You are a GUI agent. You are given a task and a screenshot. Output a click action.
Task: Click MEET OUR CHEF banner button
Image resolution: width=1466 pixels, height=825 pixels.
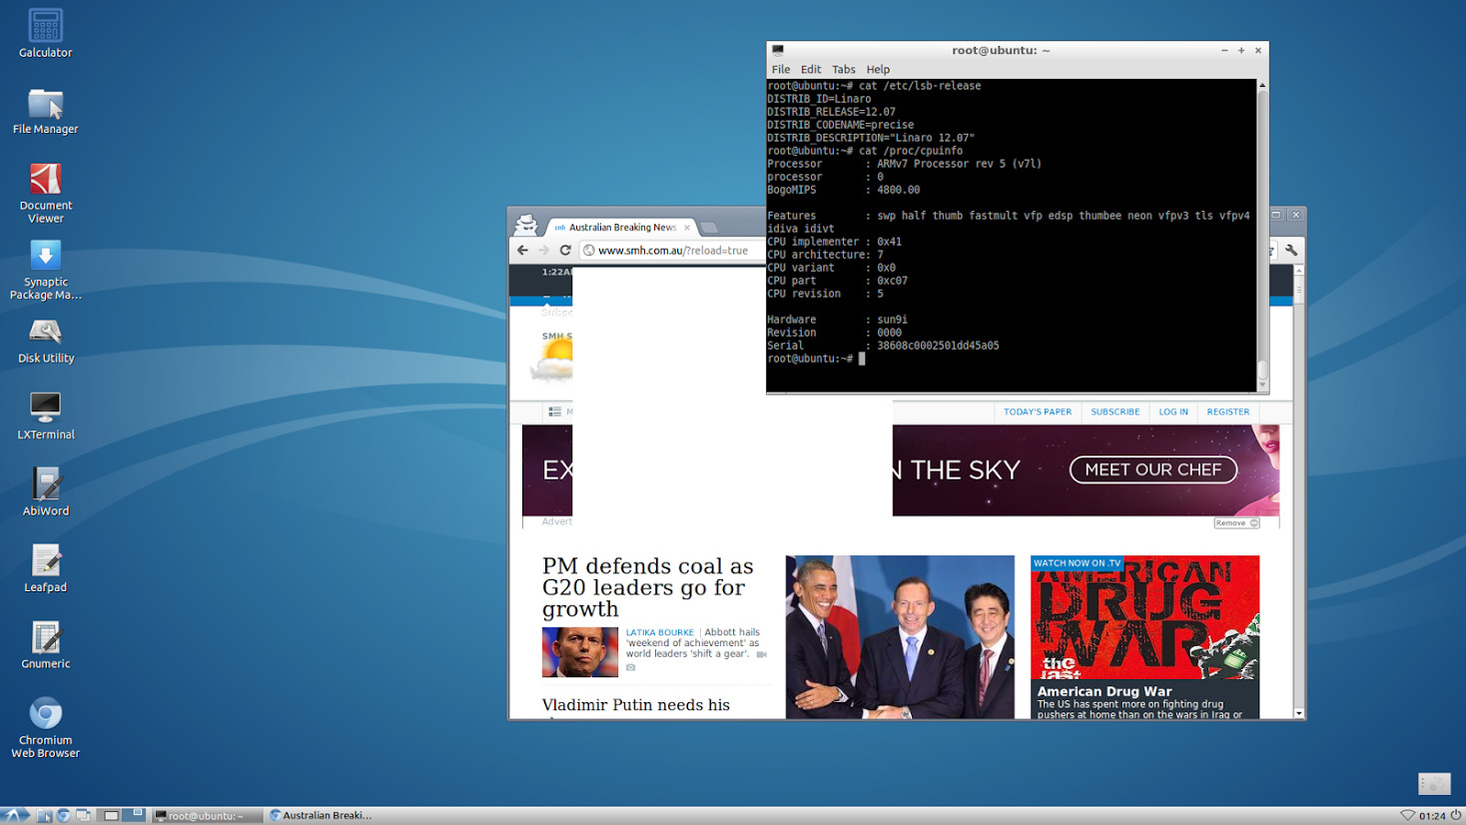pyautogui.click(x=1153, y=469)
